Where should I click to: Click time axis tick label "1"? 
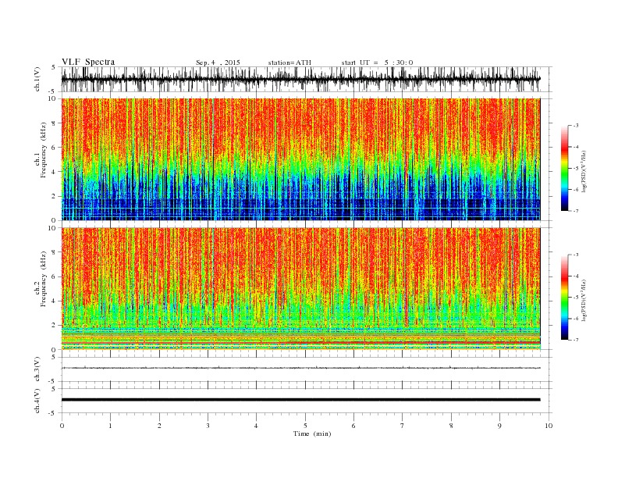[110, 426]
